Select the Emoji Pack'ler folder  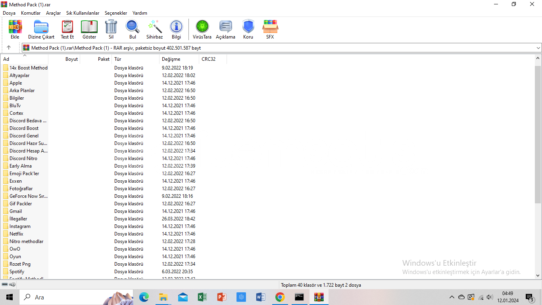click(x=24, y=174)
